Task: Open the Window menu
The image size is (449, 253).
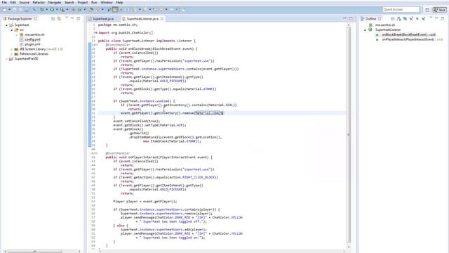Action: click(x=107, y=2)
